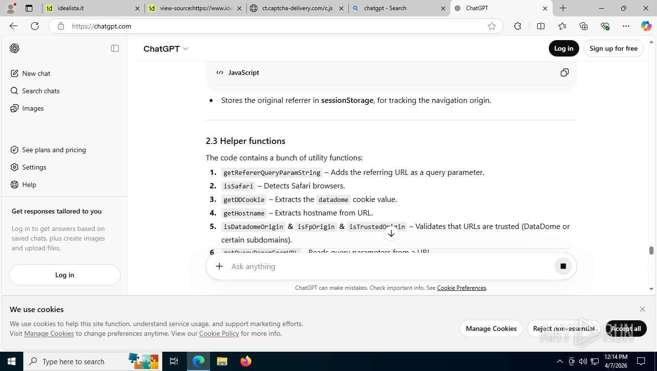The width and height of the screenshot is (657, 371).
Task: Open Favorites list icon in toolbar
Action: coord(562,26)
